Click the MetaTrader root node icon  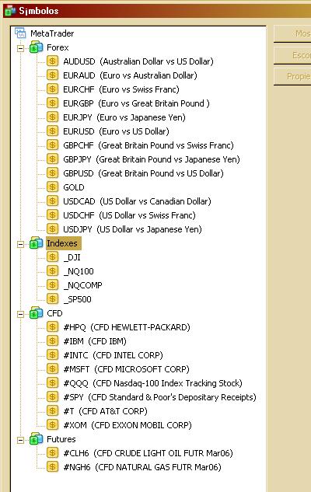pos(20,33)
